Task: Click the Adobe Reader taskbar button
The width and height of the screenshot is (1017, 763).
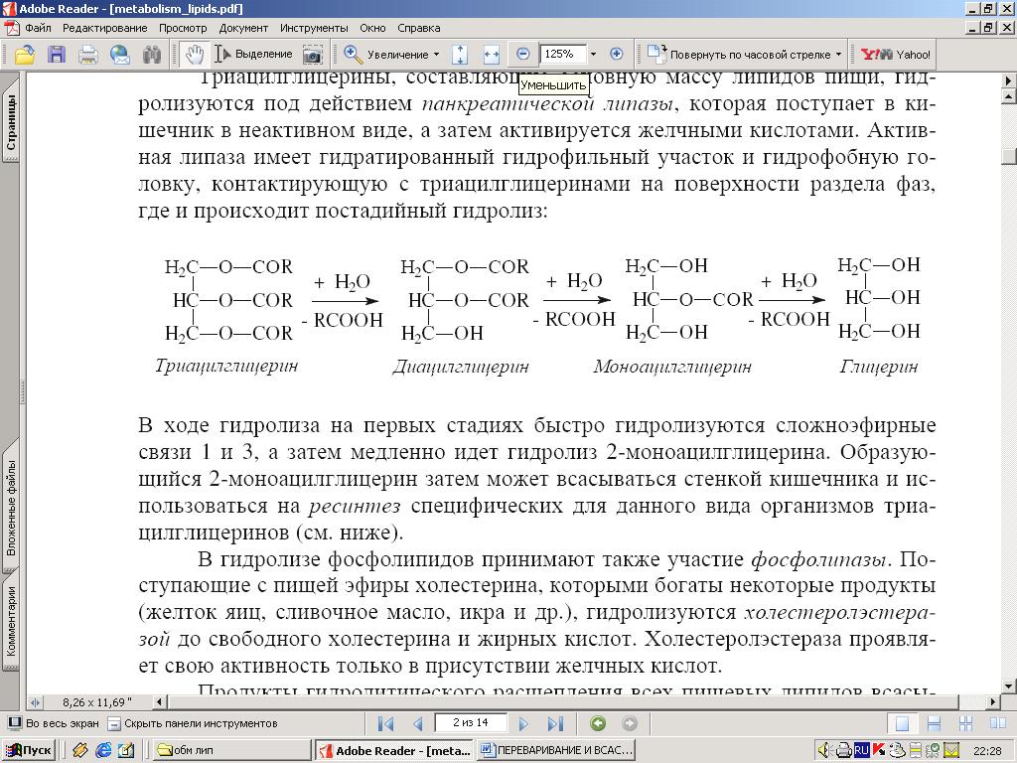Action: [x=394, y=750]
